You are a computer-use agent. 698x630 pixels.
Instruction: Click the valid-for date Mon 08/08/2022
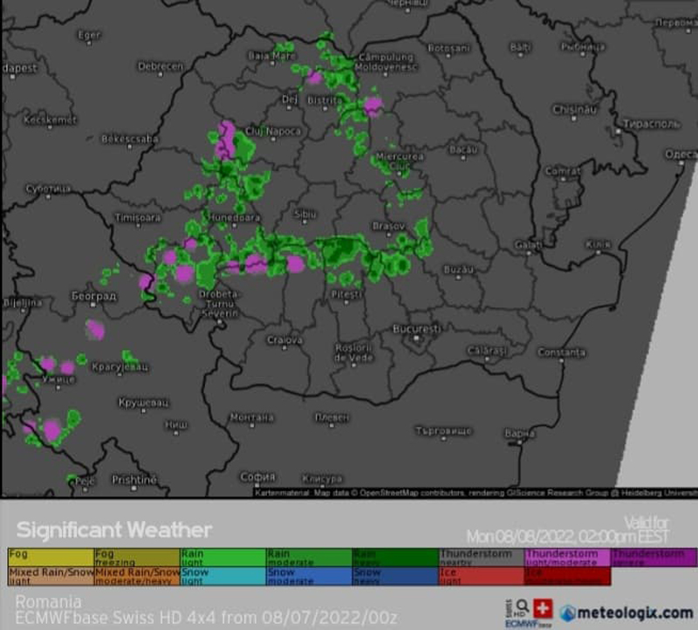point(508,536)
